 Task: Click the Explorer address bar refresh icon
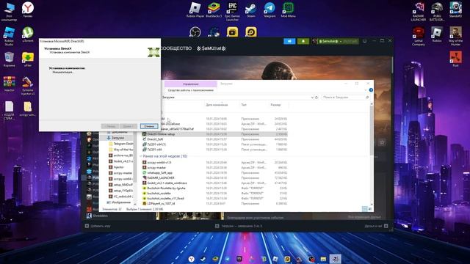point(317,98)
